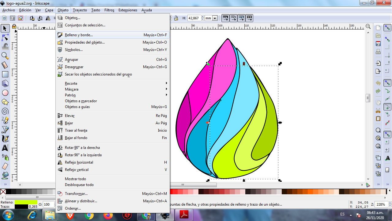Toggle the width/height lock icon
The image size is (392, 221).
tap(176, 18)
